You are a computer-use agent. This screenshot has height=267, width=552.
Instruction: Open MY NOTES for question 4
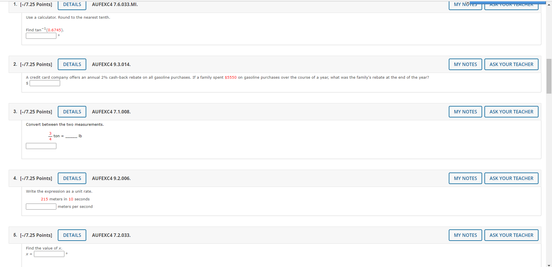pos(465,178)
